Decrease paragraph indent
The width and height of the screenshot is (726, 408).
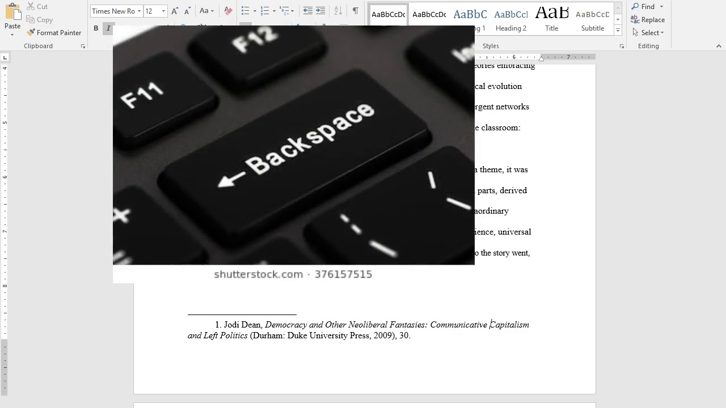pos(307,11)
